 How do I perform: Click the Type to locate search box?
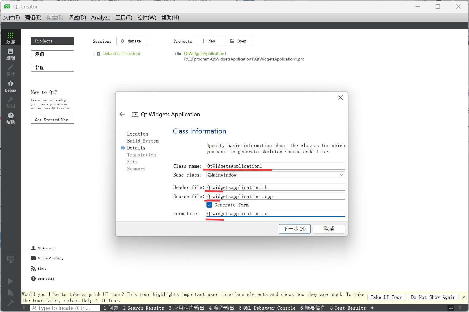tap(65, 308)
